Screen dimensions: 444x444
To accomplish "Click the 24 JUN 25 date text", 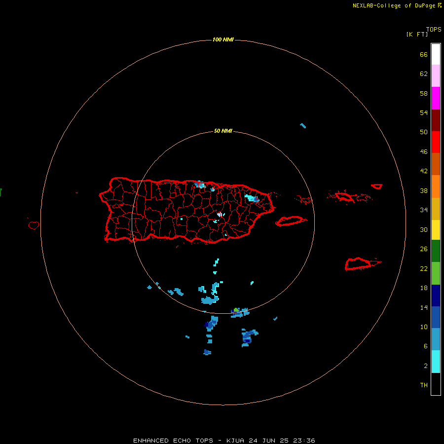I will pyautogui.click(x=268, y=441).
